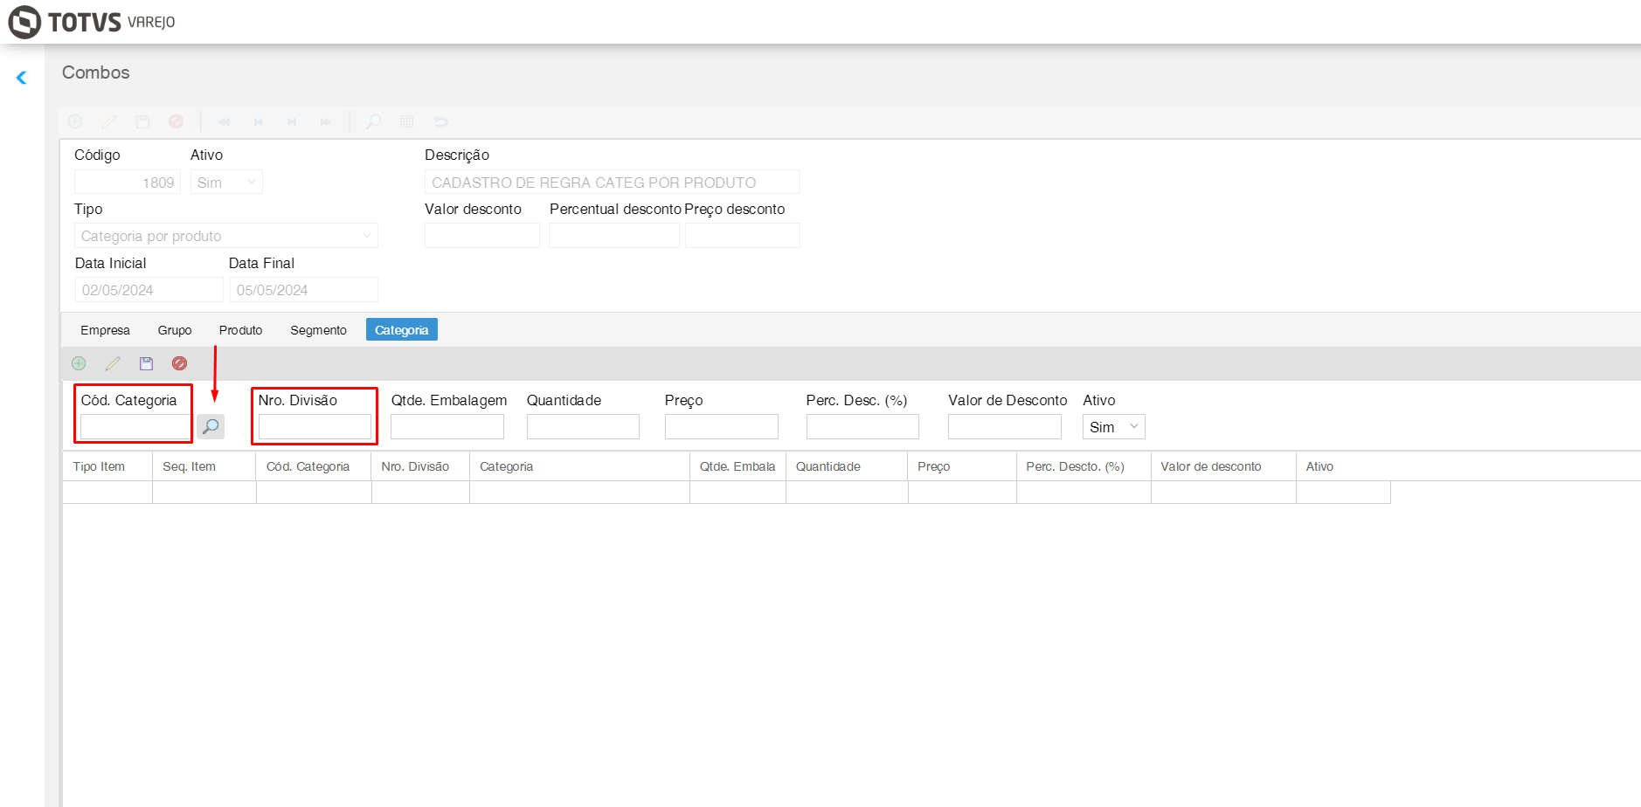Switch to the Empresa tab

pyautogui.click(x=105, y=330)
